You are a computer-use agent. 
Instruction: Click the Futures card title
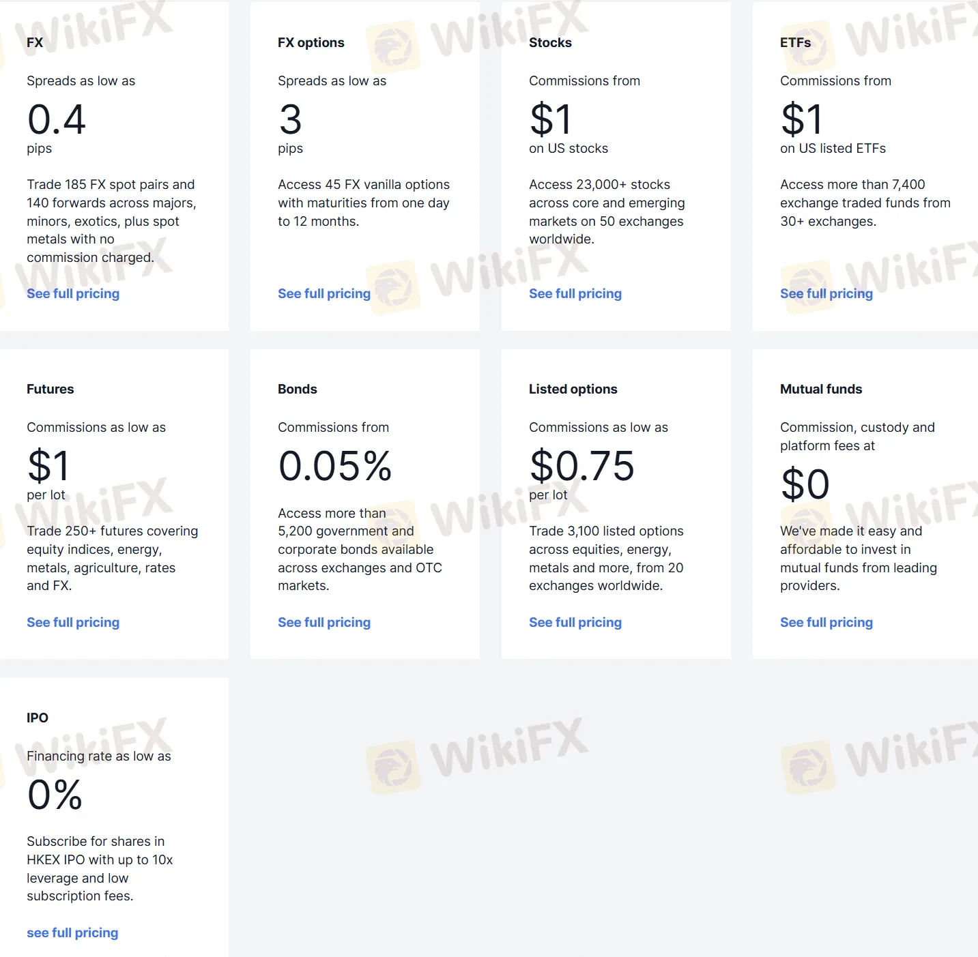(51, 389)
